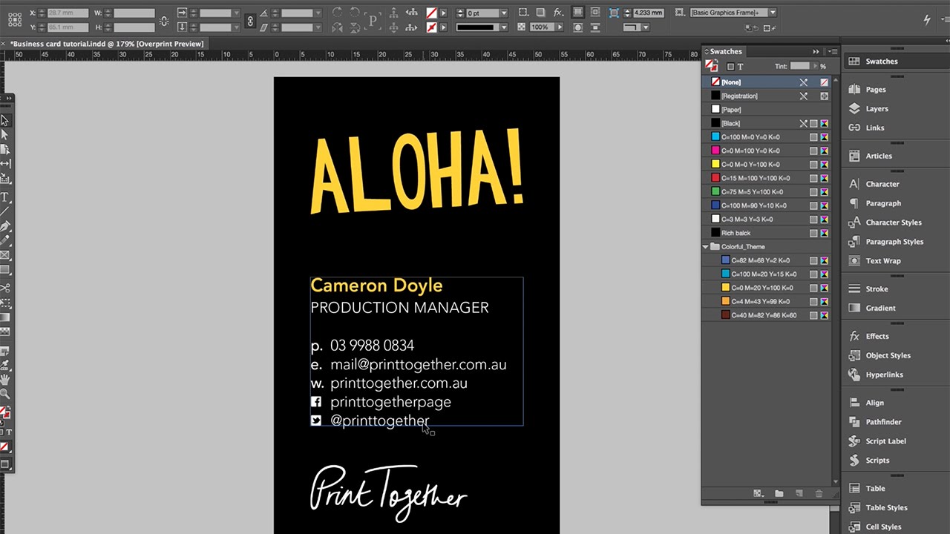
Task: Select the Free Transform tool
Action: tap(4, 303)
